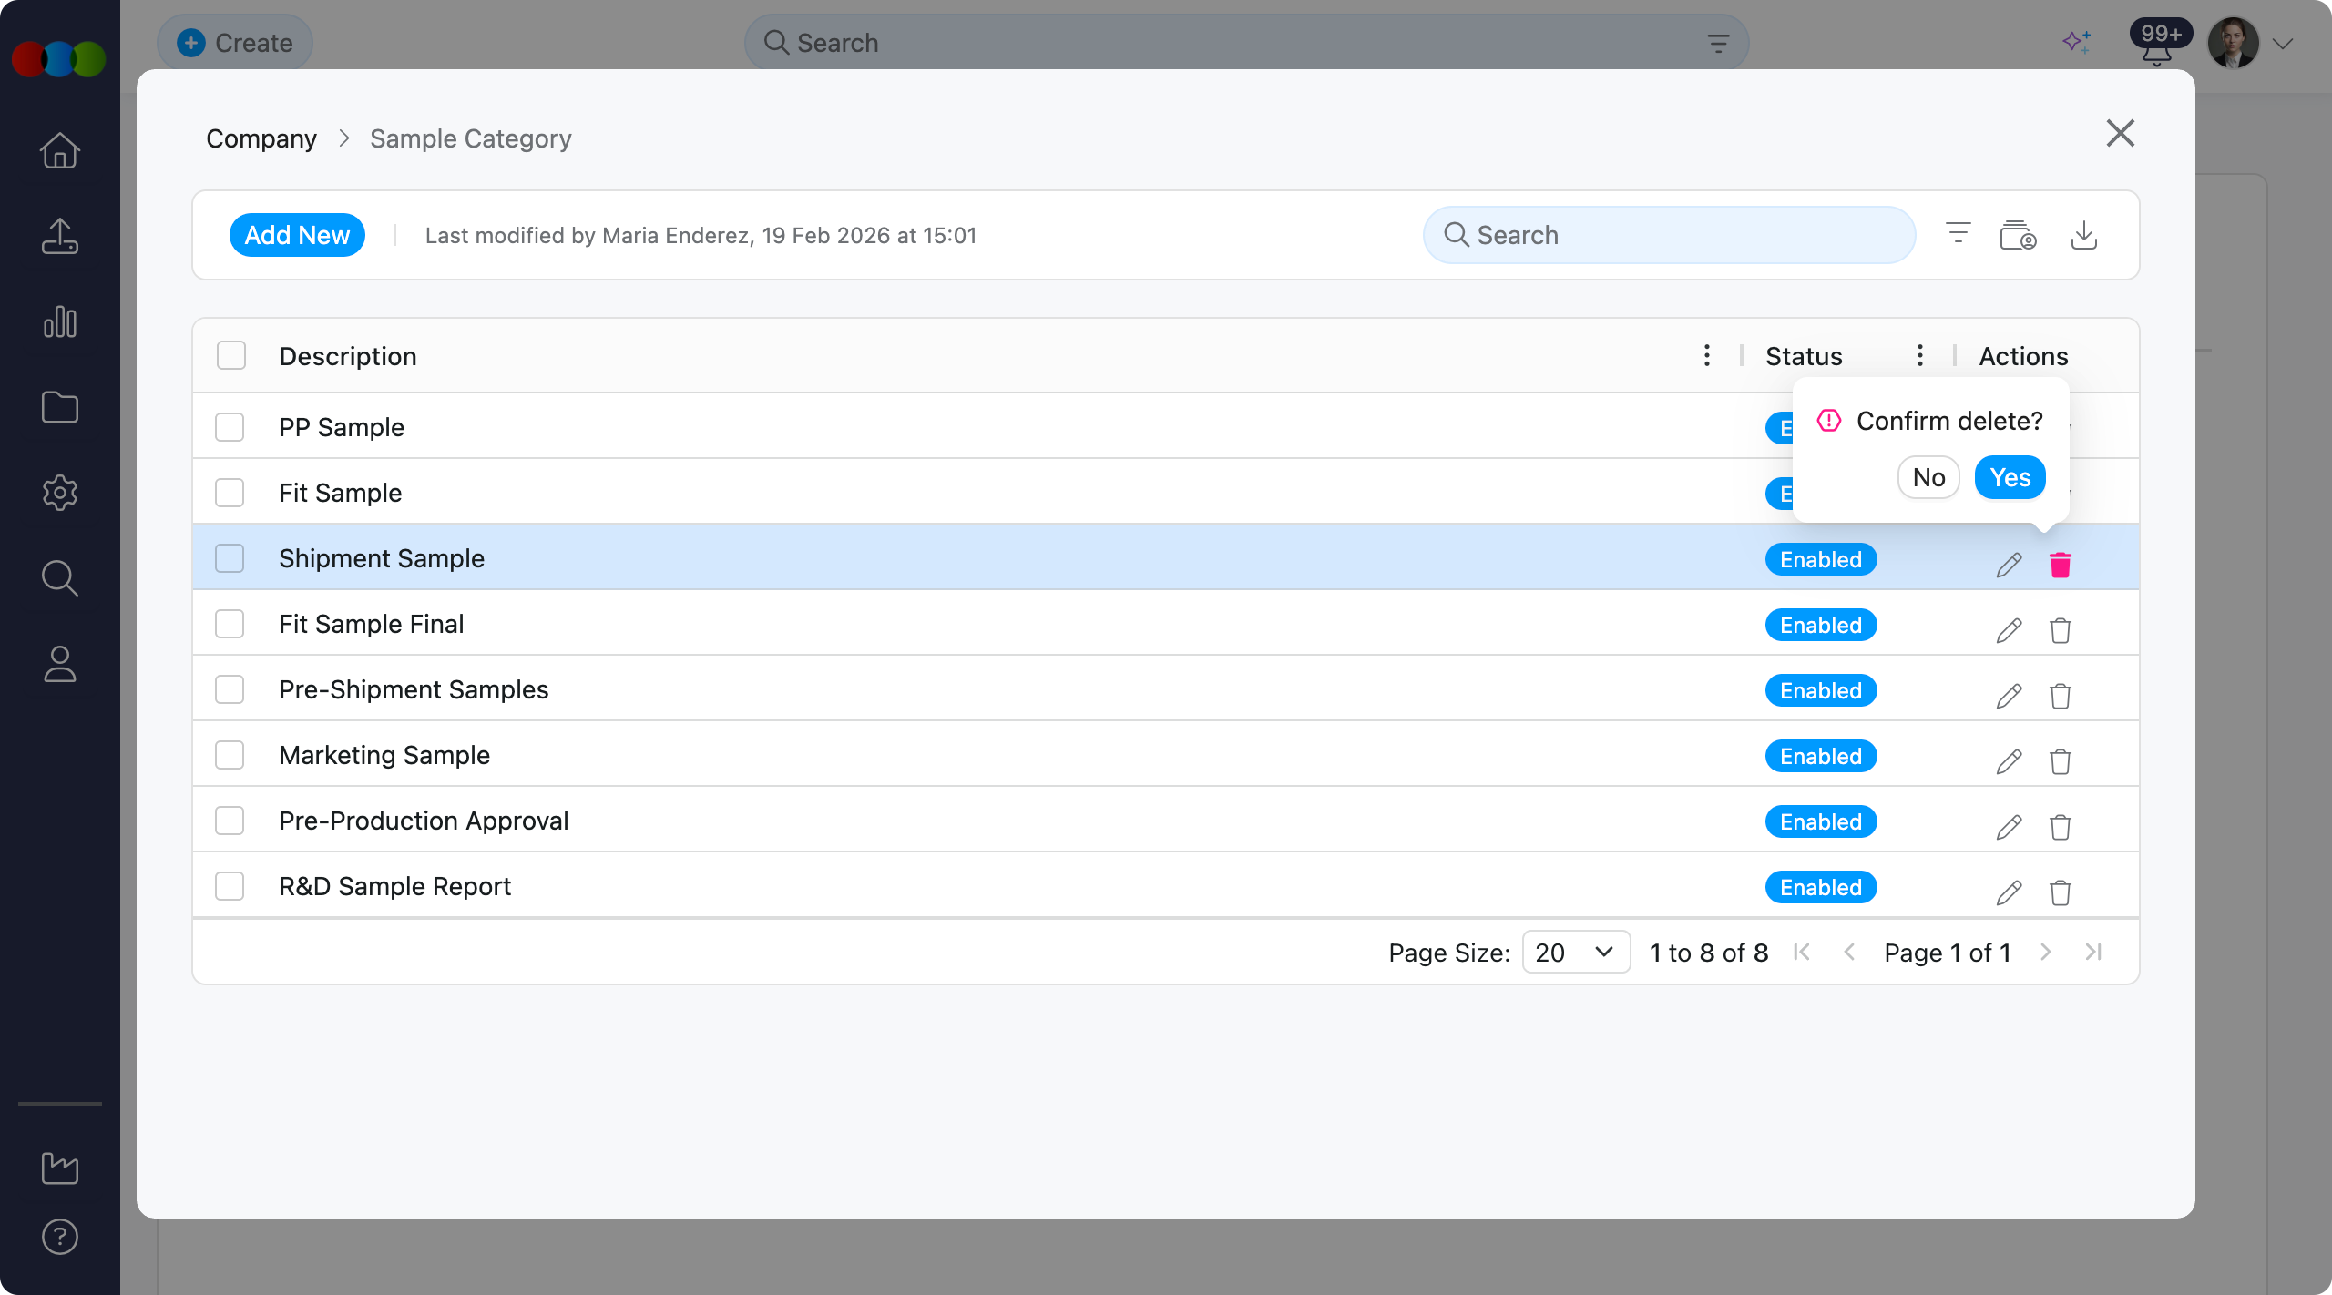2332x1295 pixels.
Task: Check the Fit Sample Final row
Action: coord(230,624)
